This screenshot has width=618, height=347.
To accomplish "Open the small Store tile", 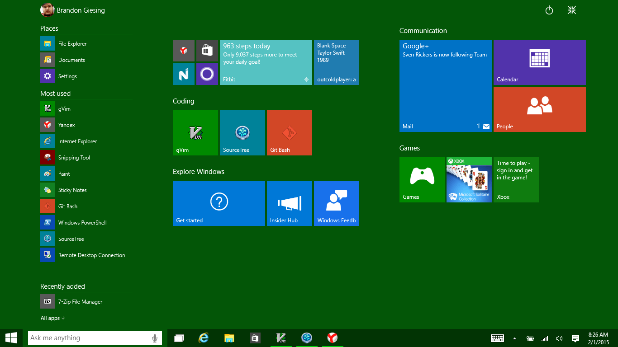I will coord(207,51).
